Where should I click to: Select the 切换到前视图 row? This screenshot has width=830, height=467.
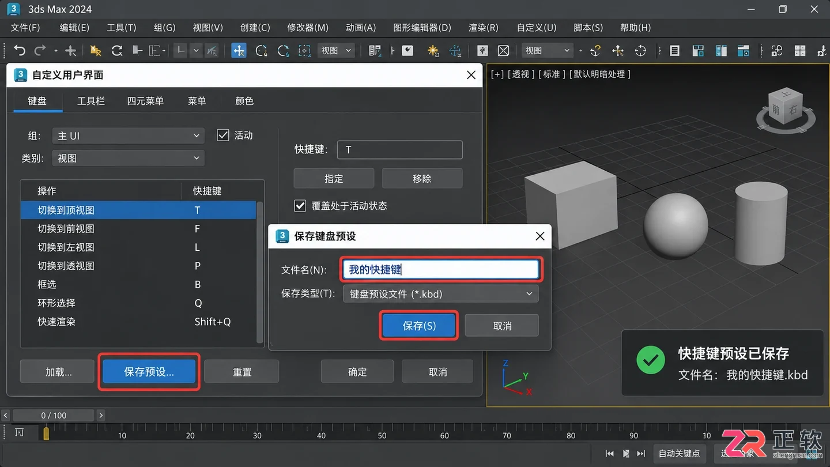click(138, 229)
